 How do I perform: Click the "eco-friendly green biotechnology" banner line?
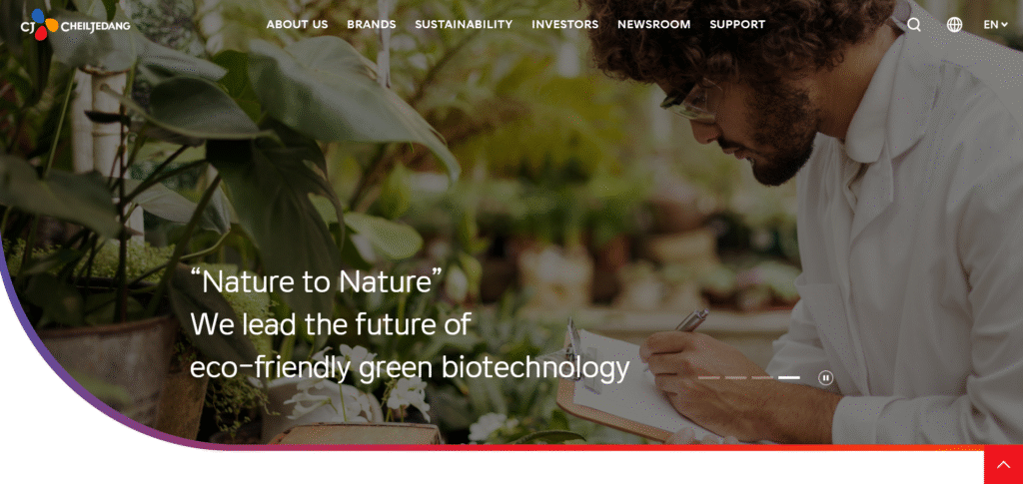point(410,368)
